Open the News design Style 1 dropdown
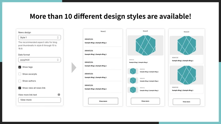 click(40, 37)
